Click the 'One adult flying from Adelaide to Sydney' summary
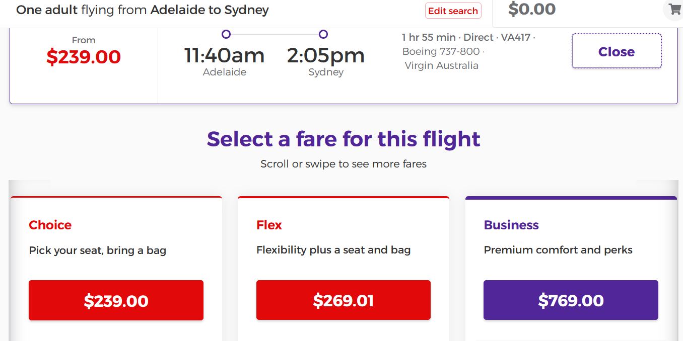Viewport: 683px width, 341px height. point(143,10)
